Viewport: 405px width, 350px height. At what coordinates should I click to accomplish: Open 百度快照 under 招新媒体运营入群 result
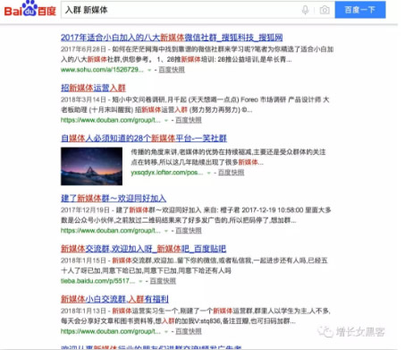pyautogui.click(x=189, y=120)
